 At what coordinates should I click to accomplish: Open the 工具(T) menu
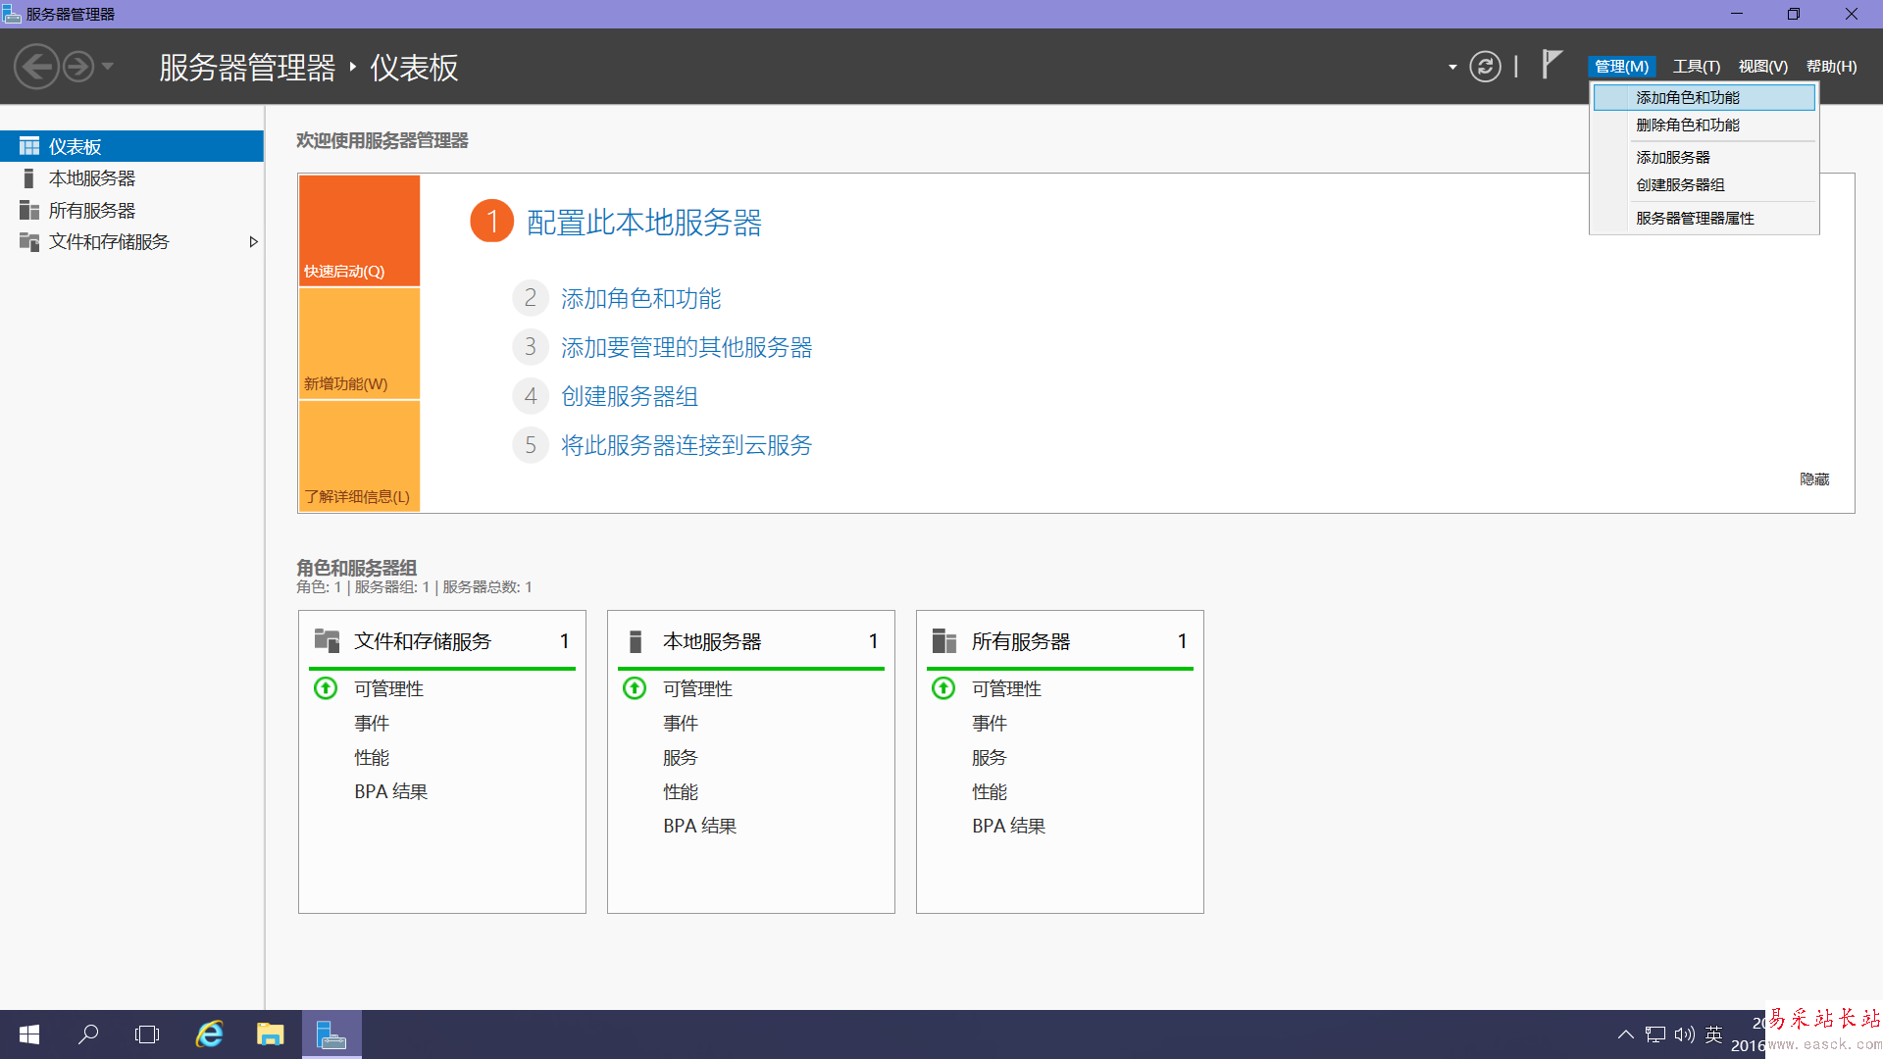pos(1696,67)
